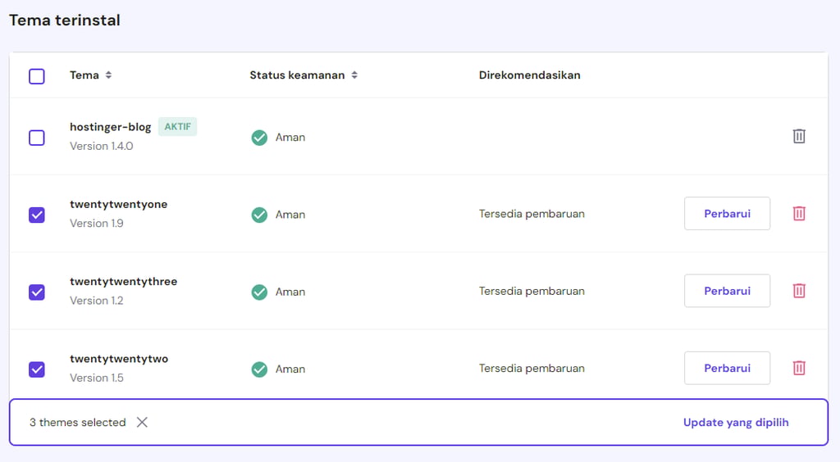Image resolution: width=840 pixels, height=462 pixels.
Task: Remove twentytwentythree using its trash icon
Action: tap(799, 291)
